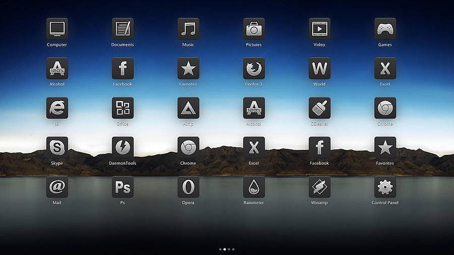This screenshot has width=454, height=255.
Task: Open the Rainmeter droplet icon
Action: pos(254,187)
